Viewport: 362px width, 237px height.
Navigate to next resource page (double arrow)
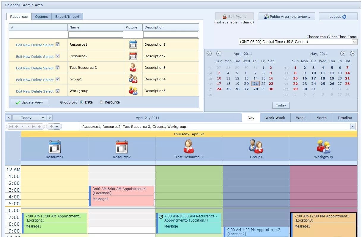point(34,127)
